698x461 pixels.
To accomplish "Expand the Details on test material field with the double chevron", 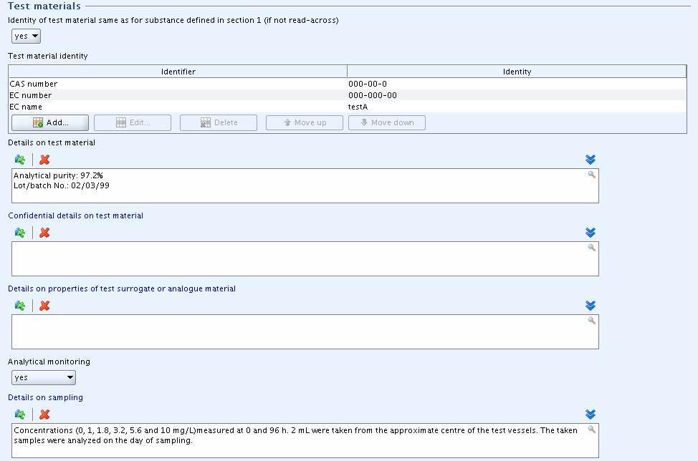I will [591, 160].
